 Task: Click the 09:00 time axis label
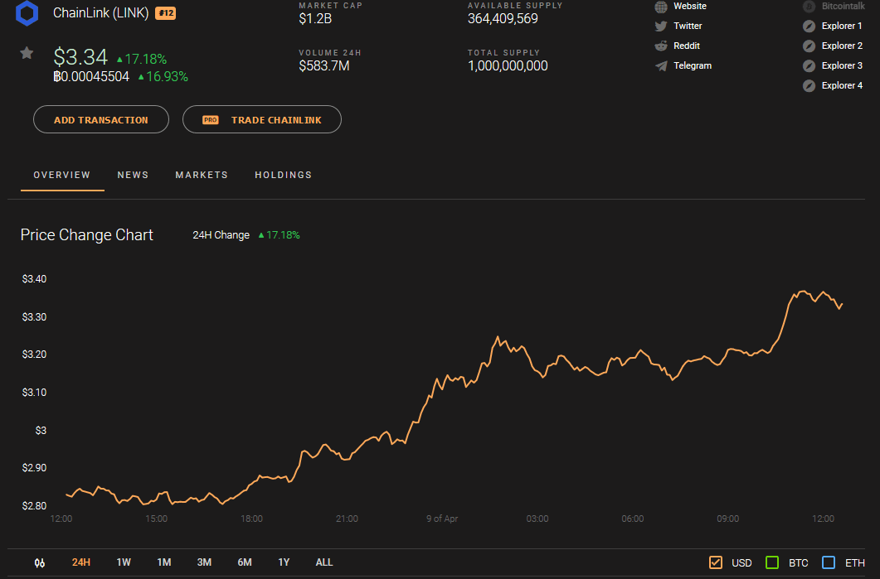728,519
